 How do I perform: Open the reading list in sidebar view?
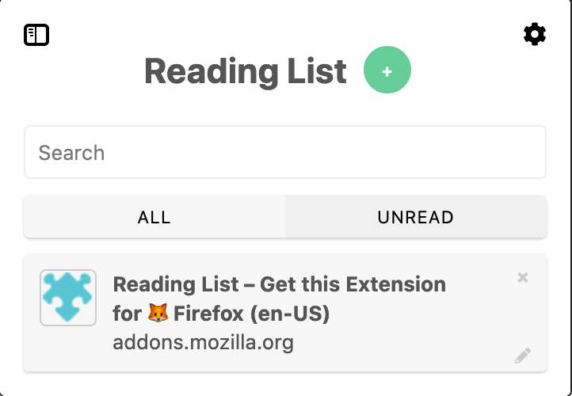pyautogui.click(x=36, y=35)
